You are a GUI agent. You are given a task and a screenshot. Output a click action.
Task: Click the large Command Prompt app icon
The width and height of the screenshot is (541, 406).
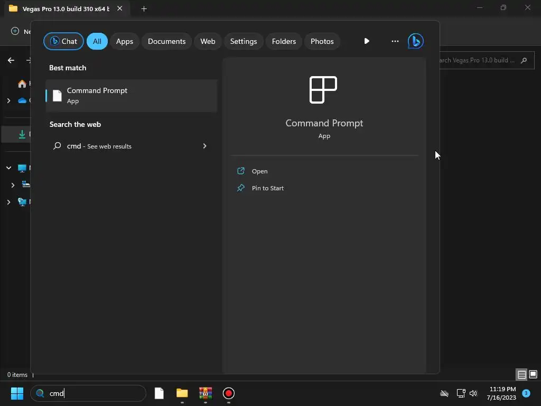323,90
